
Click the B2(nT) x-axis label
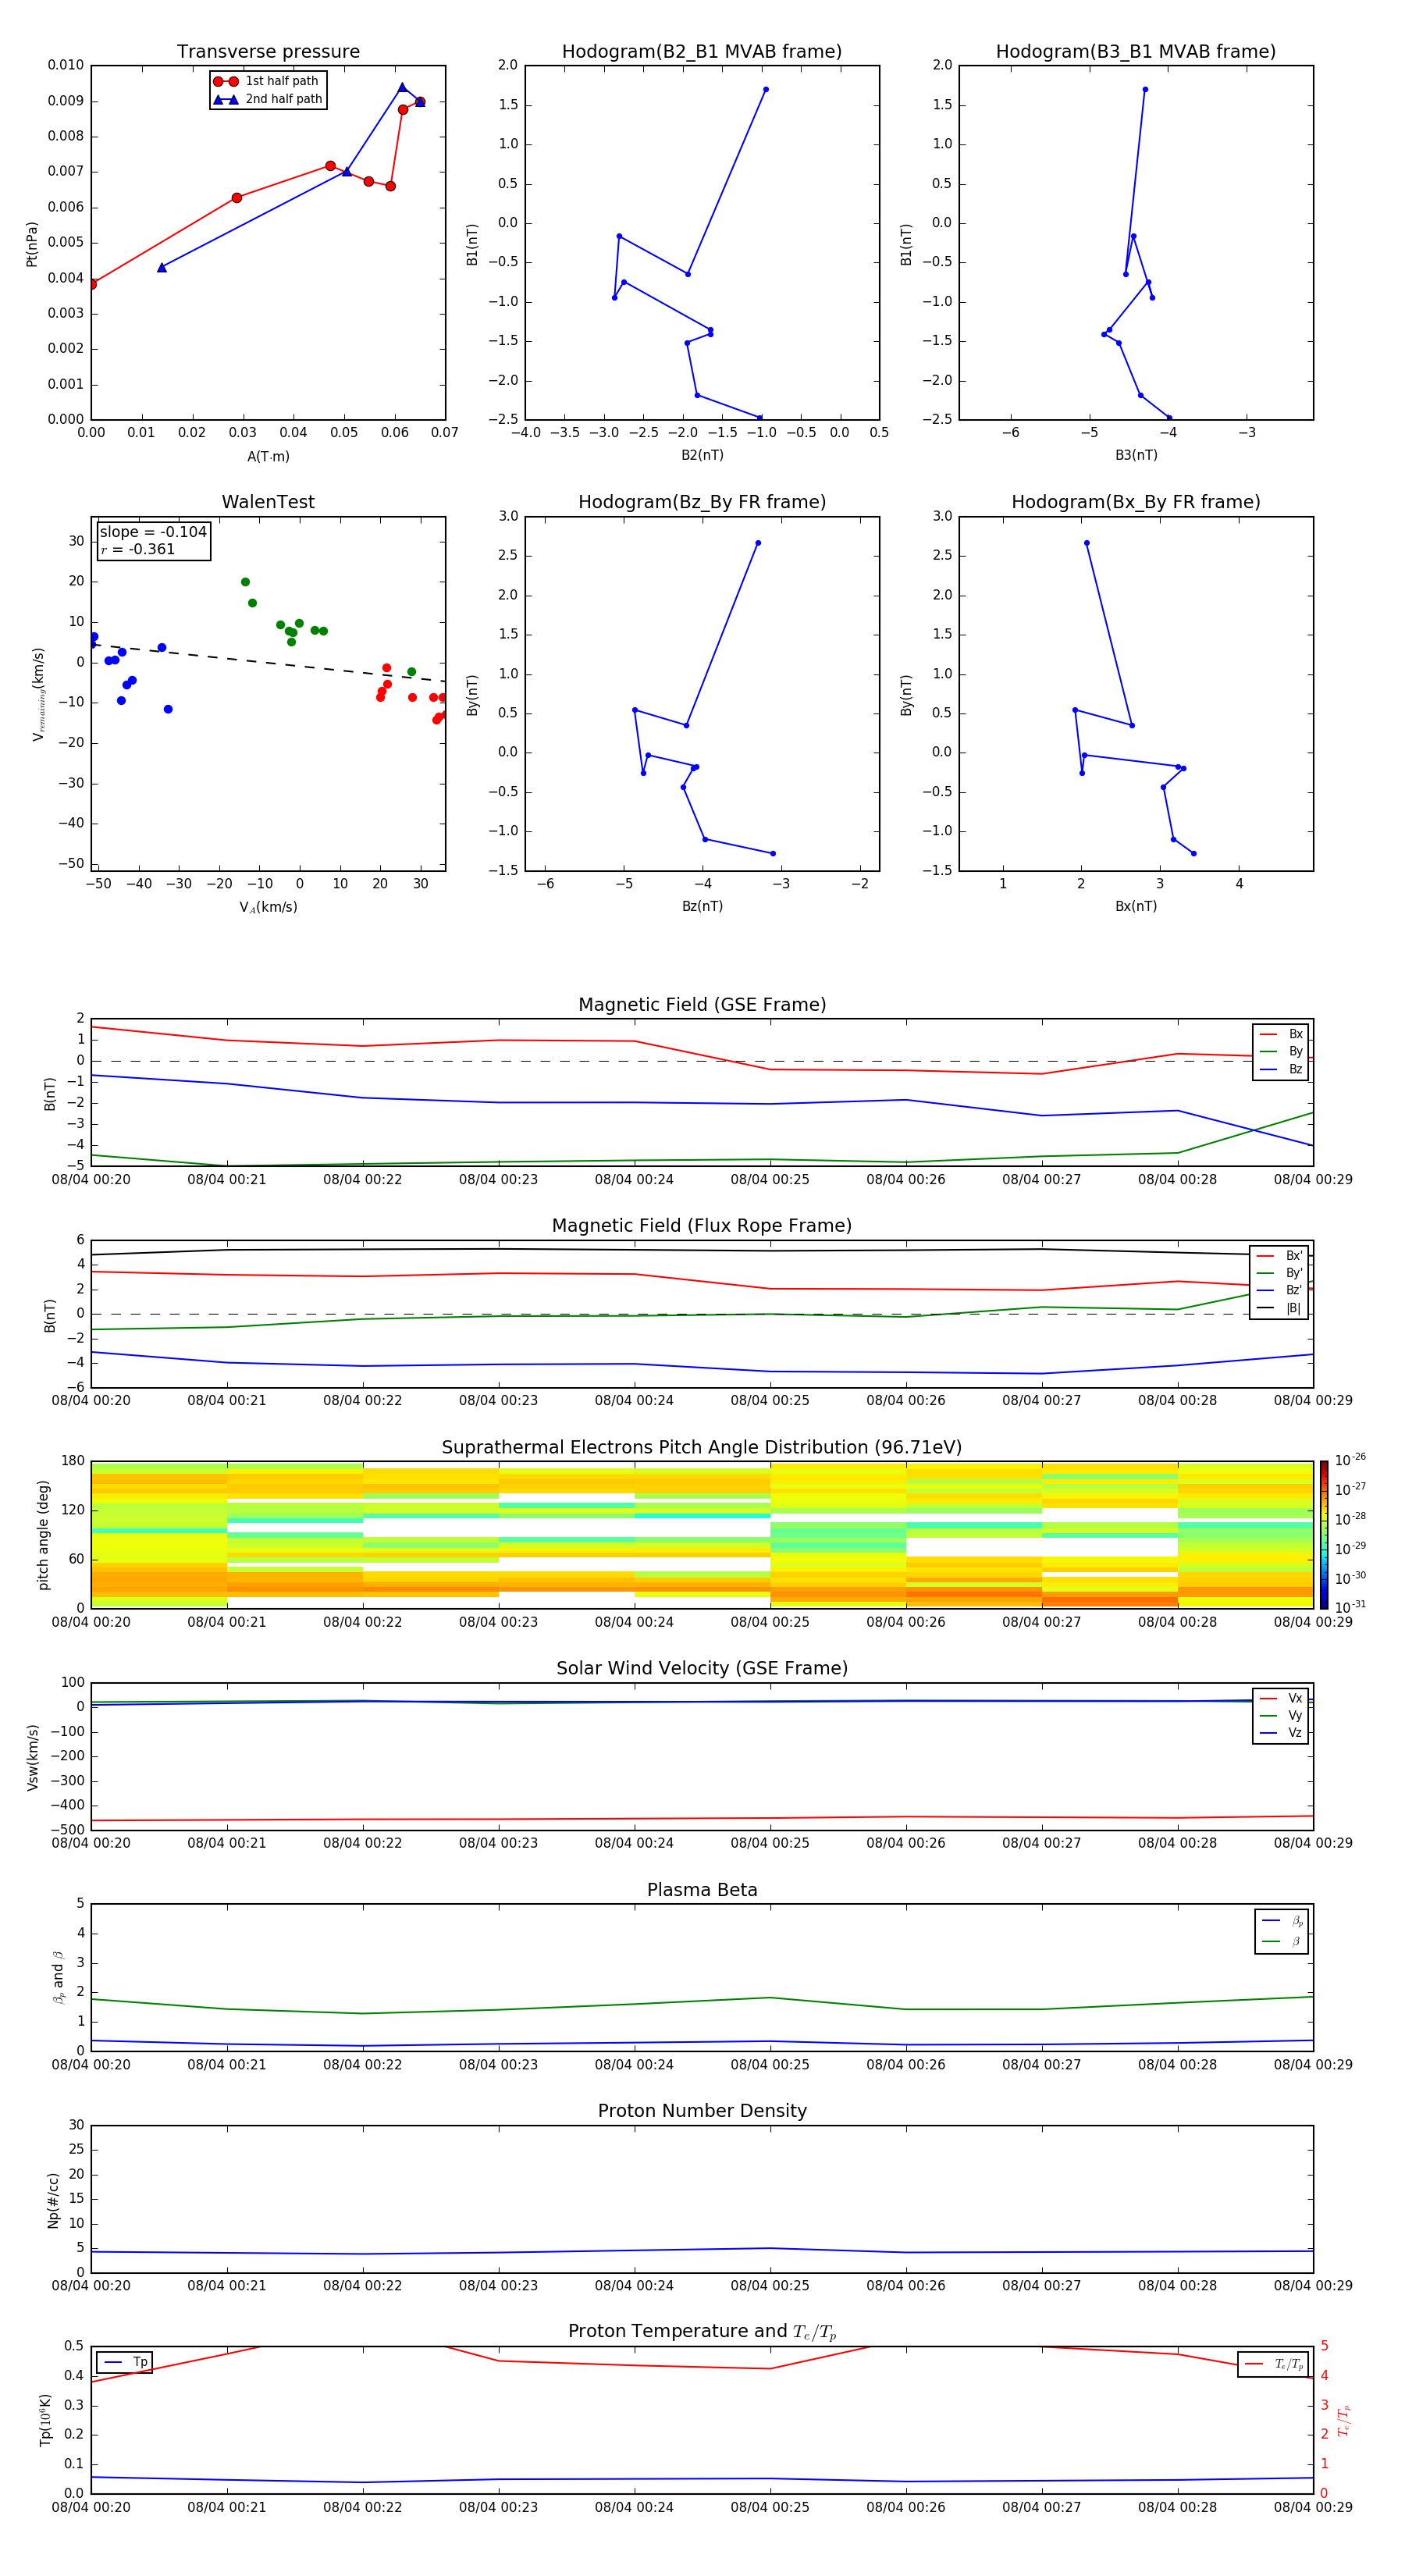pos(702,455)
